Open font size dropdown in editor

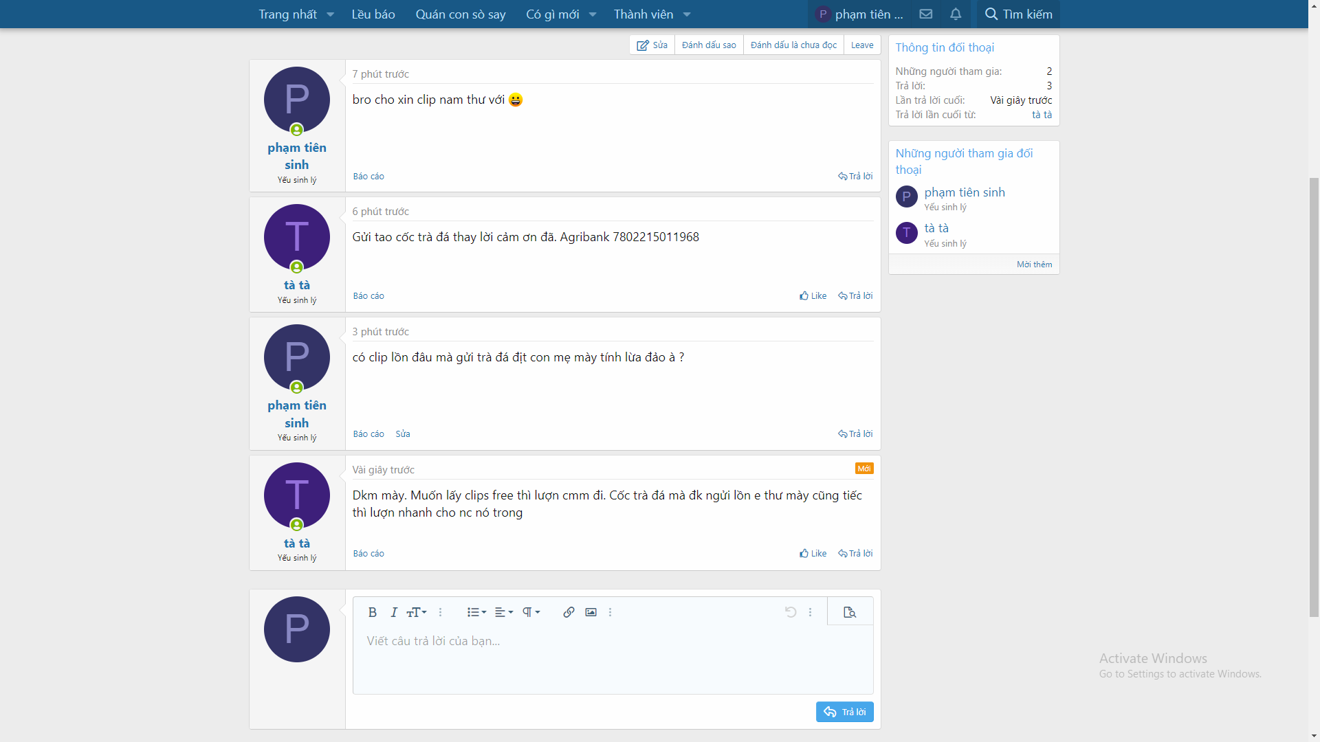click(417, 612)
